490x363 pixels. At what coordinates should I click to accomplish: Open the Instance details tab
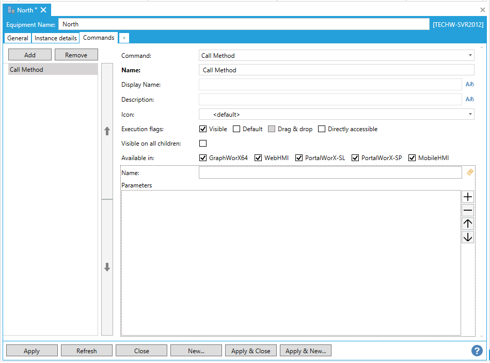[55, 38]
